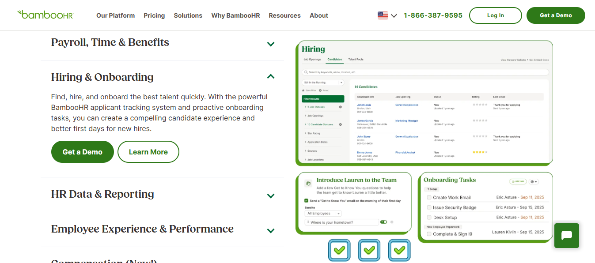Check the Issue Security Badge task
This screenshot has height=263, width=595.
point(429,207)
